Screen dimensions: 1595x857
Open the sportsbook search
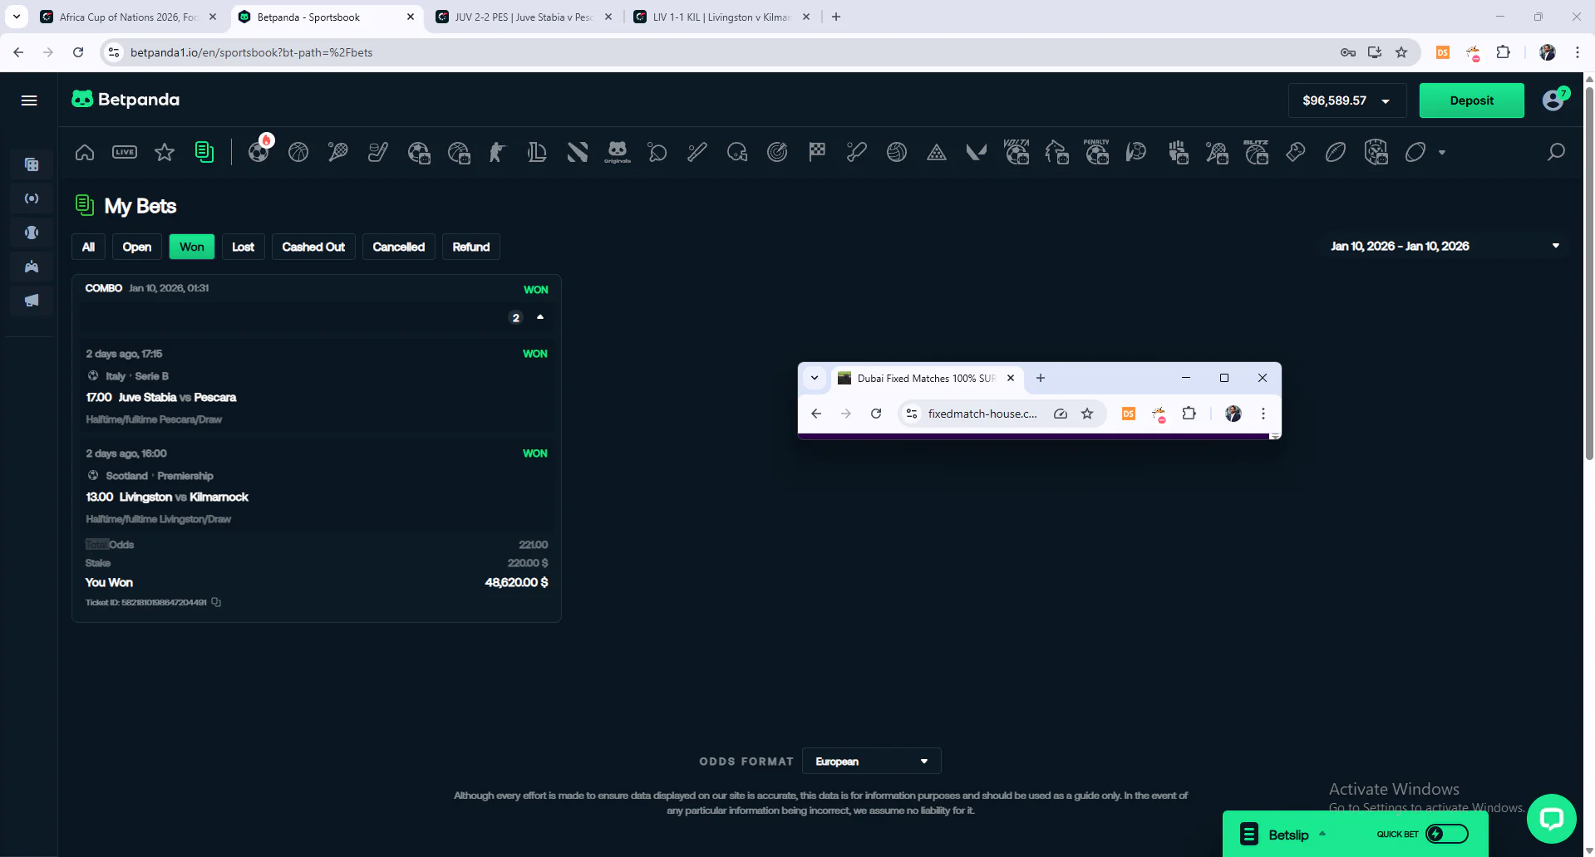pyautogui.click(x=1556, y=152)
